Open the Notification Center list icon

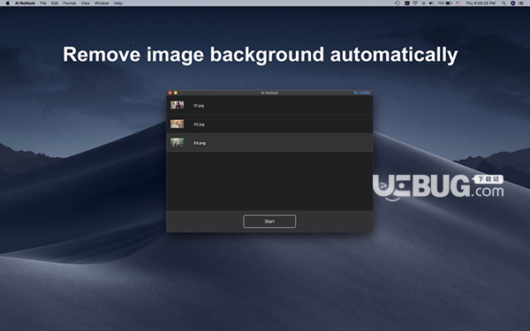click(x=521, y=3)
